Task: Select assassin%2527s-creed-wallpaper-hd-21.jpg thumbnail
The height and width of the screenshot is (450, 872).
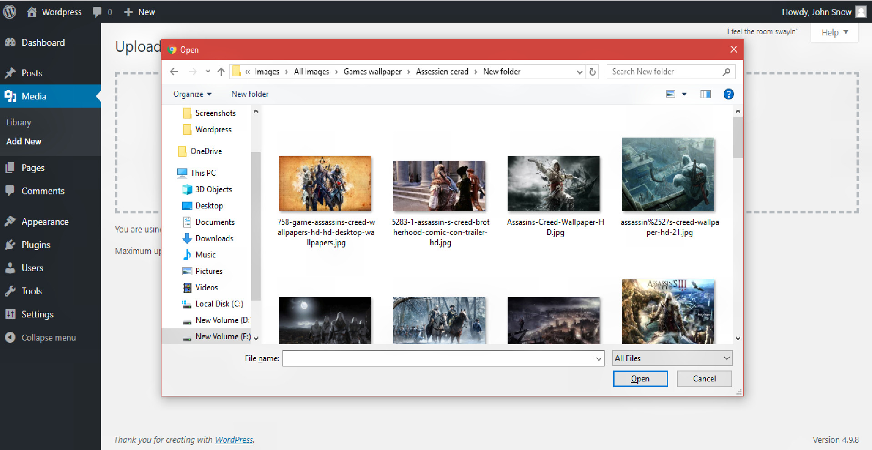Action: [668, 175]
